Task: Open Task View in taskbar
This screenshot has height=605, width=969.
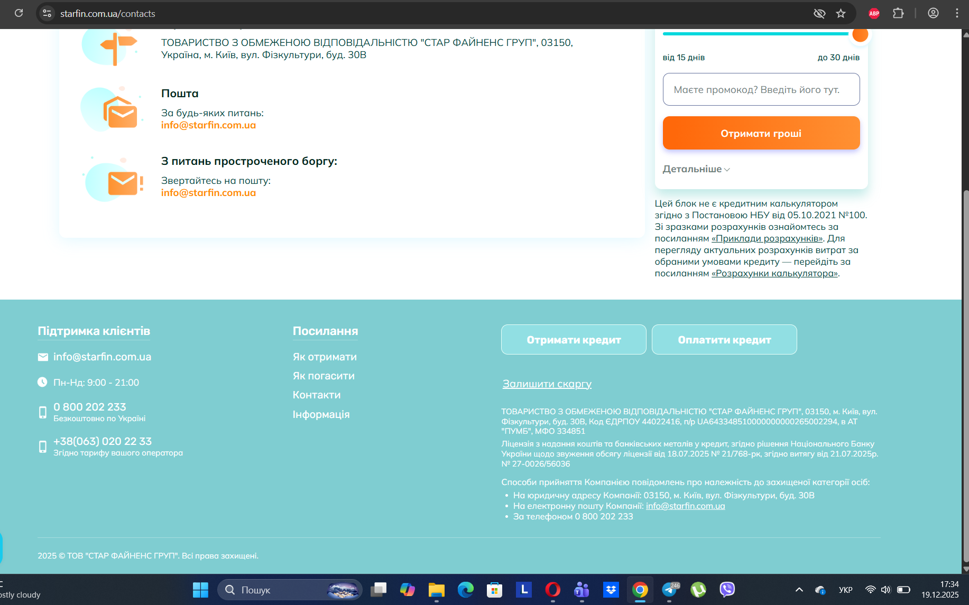Action: tap(379, 590)
